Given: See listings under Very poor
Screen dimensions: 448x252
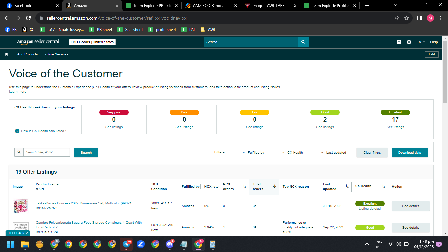Looking at the screenshot, I should (114, 127).
